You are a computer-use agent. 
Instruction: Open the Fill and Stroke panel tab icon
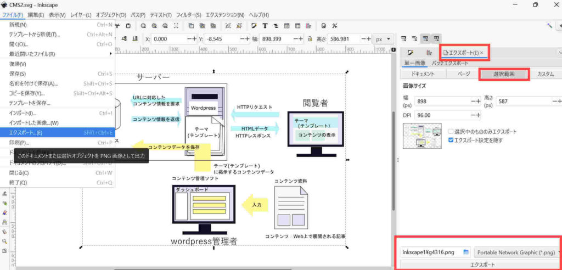[410, 53]
